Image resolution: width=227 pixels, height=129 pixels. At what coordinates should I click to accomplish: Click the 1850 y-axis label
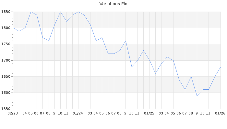6,12
